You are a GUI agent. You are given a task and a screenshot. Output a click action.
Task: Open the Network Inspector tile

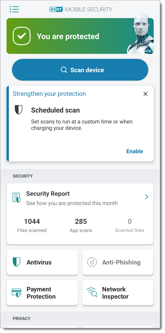(x=118, y=293)
